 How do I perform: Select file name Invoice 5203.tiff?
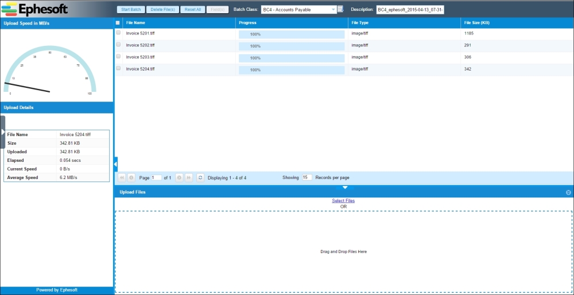140,57
